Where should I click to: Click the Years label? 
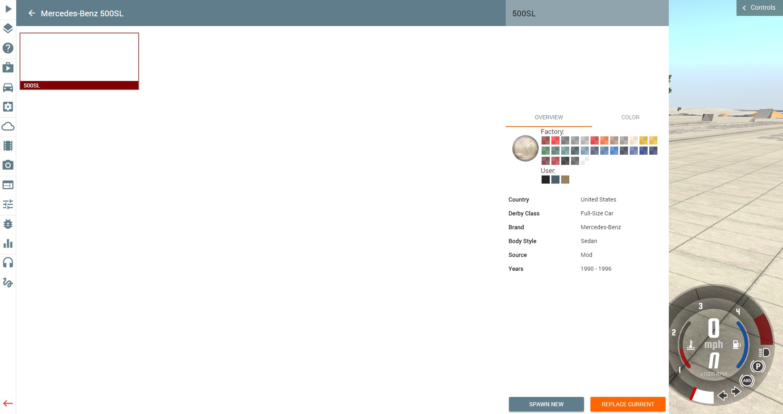pyautogui.click(x=516, y=269)
